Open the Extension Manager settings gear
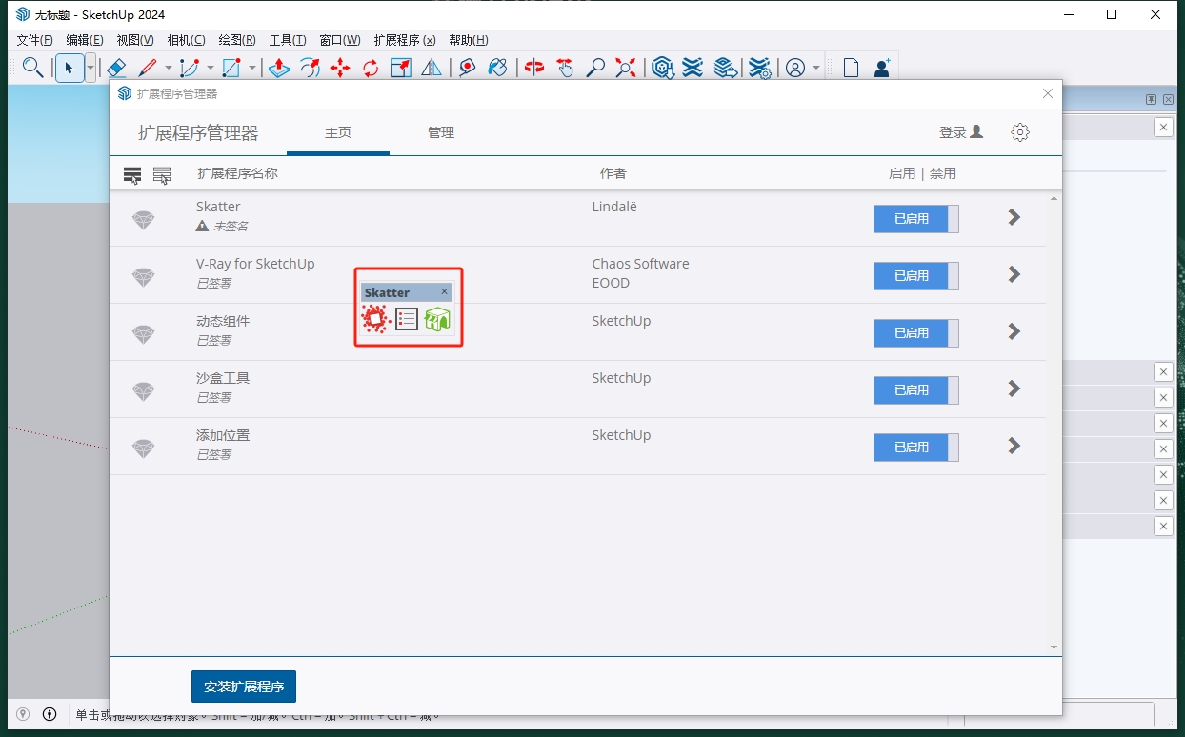 [1020, 132]
